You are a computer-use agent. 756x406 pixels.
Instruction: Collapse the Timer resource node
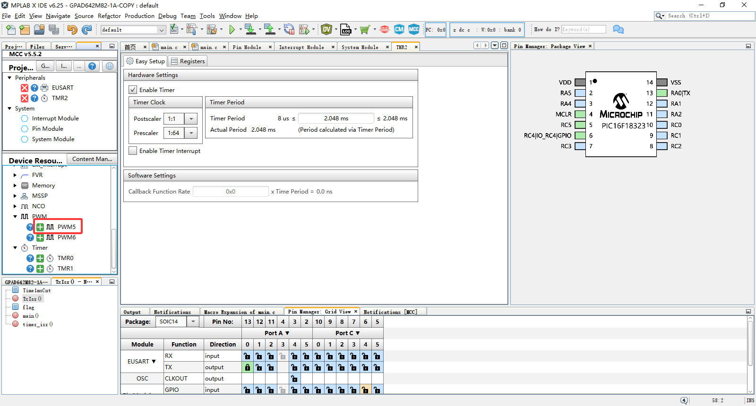(x=15, y=248)
